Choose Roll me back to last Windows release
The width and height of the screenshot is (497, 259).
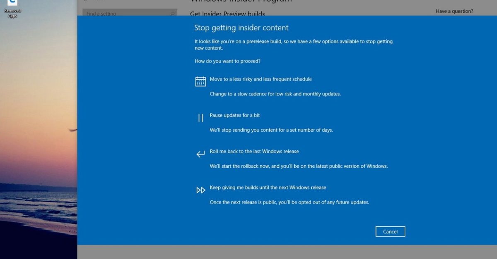[254, 151]
